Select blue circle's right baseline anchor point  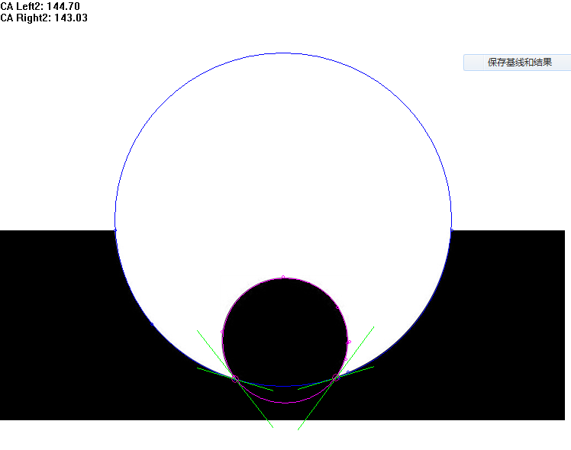(451, 230)
